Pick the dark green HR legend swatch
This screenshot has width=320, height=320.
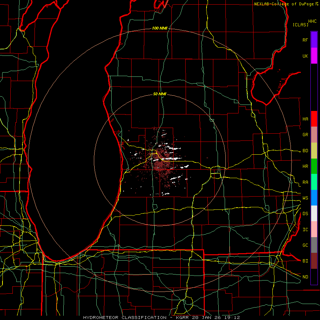[314, 166]
